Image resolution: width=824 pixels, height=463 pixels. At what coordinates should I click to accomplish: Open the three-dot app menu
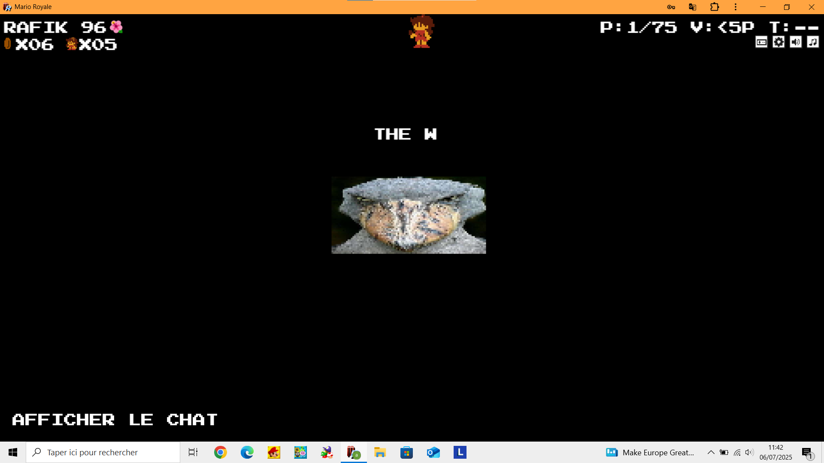736,7
